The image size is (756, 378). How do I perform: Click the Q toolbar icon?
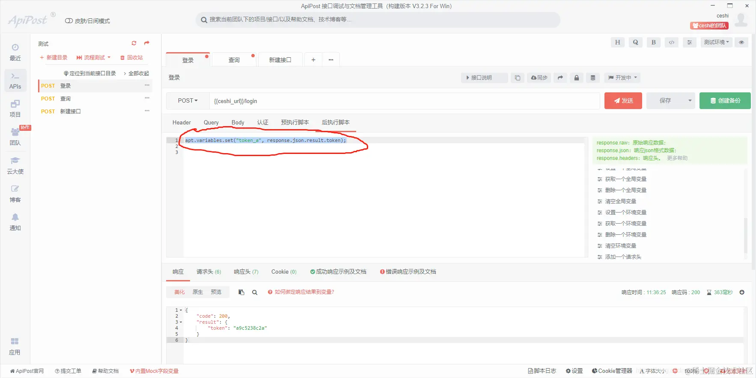[635, 42]
